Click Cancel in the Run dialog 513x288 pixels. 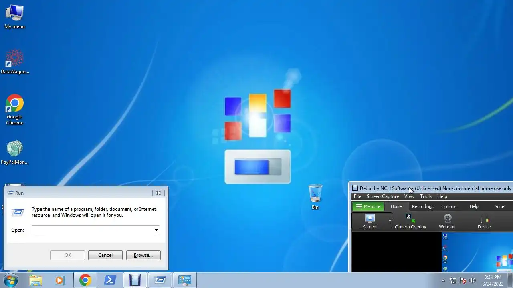[x=105, y=255]
